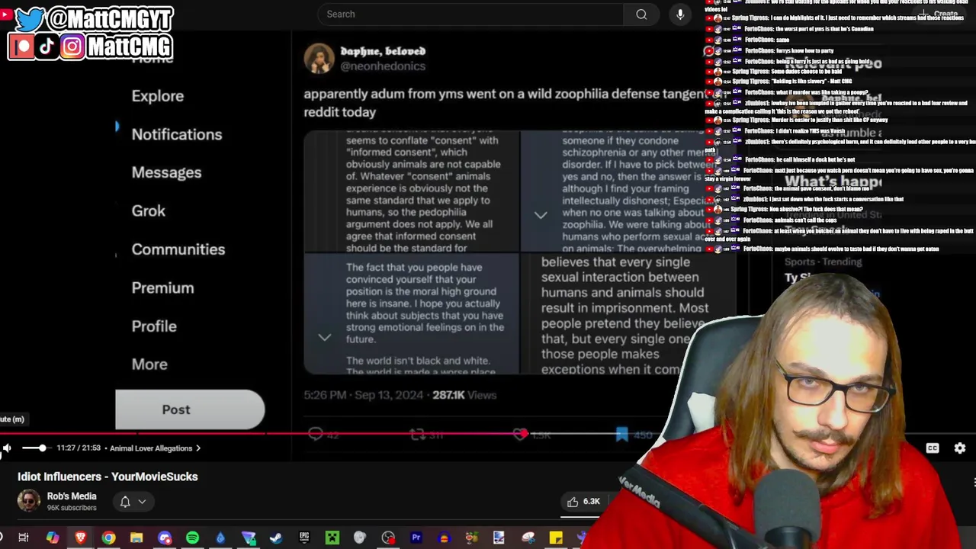Image resolution: width=976 pixels, height=549 pixels.
Task: Activate voice search microphone icon
Action: (680, 14)
